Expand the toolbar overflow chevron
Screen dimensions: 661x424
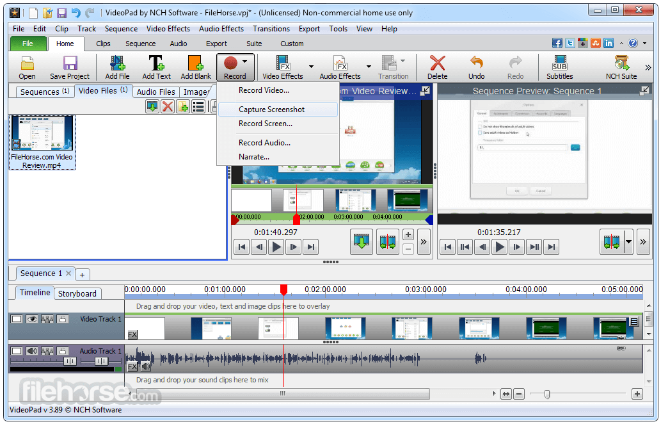[x=648, y=67]
